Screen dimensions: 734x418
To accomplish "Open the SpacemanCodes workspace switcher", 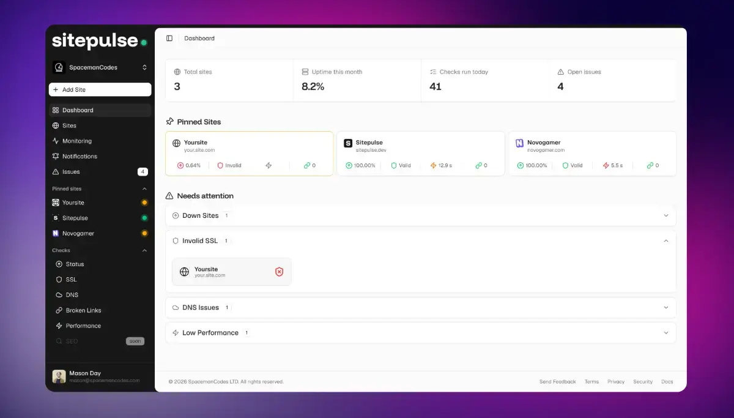I will [x=100, y=67].
